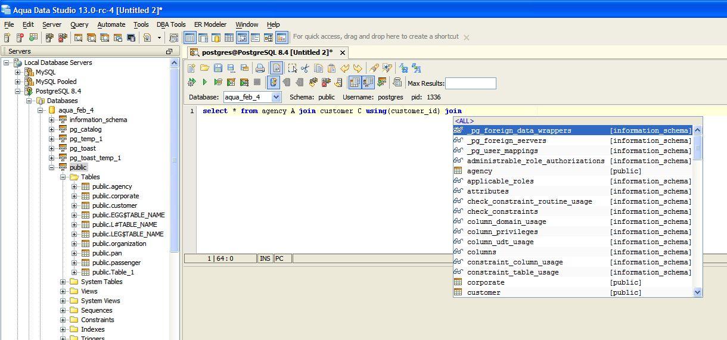727x340 pixels.
Task: Toggle the plain grid view button in main toolbar
Action: coord(229,38)
